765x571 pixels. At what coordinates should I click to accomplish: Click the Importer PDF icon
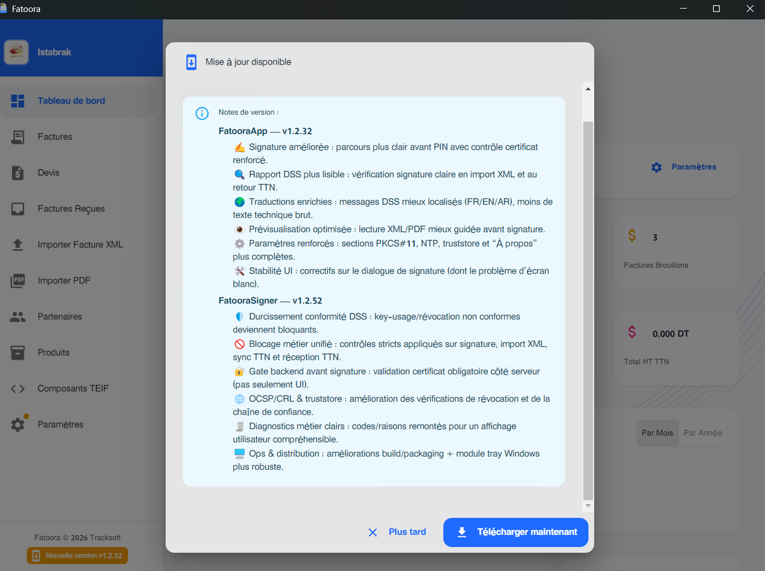coord(18,281)
